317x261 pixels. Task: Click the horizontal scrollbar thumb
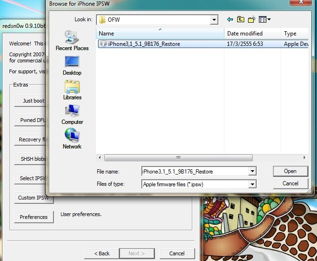point(178,157)
